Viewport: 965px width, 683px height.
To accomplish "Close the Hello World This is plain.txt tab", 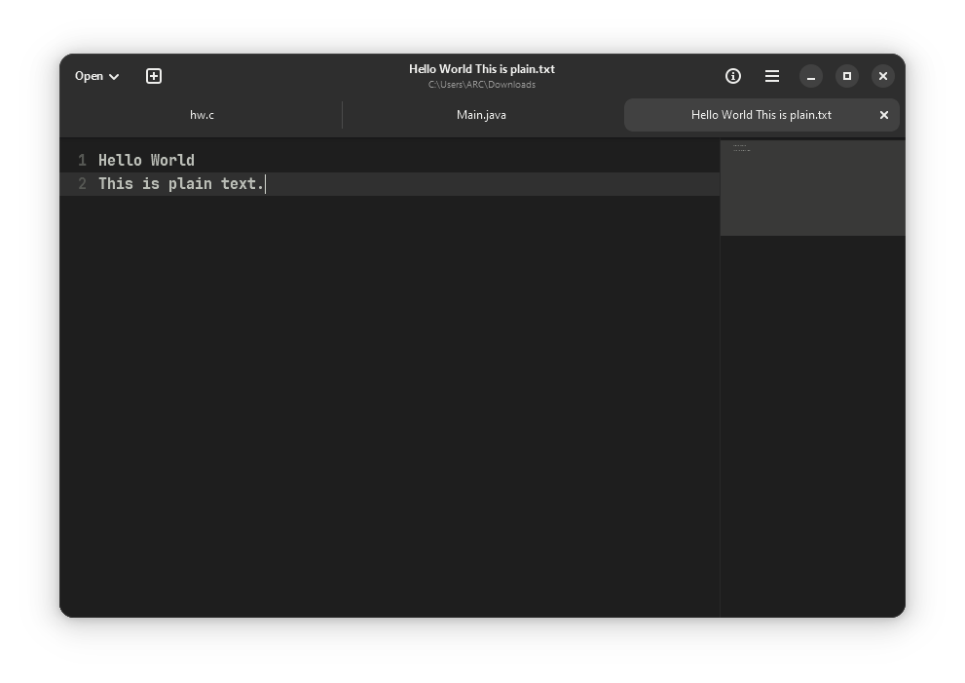I will pyautogui.click(x=884, y=115).
